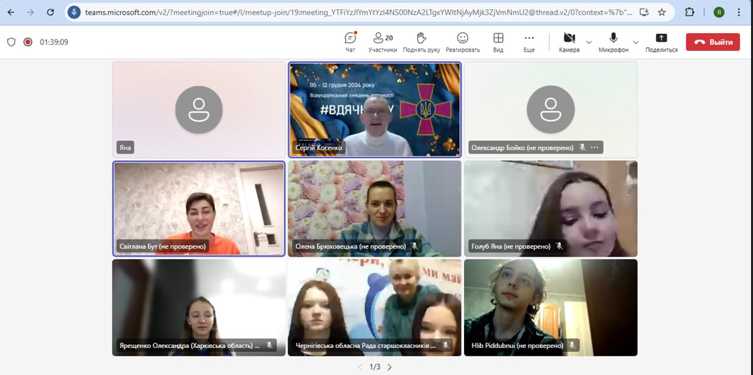Show the participants list (Участники)

coord(382,42)
